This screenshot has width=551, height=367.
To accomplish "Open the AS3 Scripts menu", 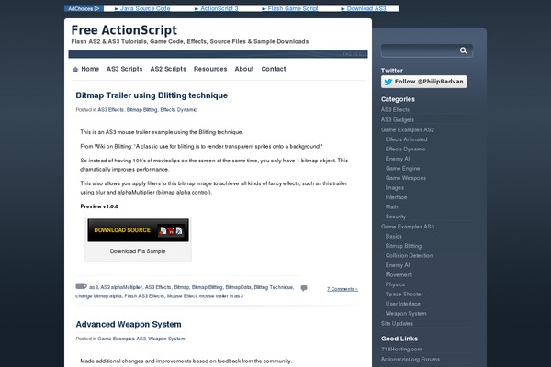I will [124, 69].
